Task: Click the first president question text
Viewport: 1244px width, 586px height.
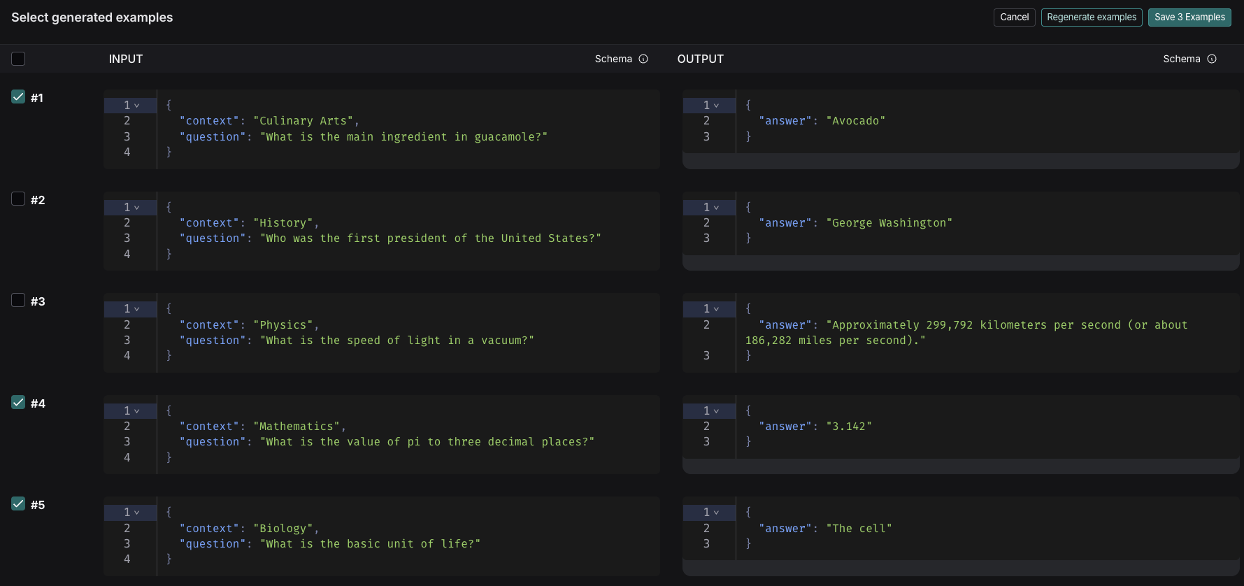Action: click(431, 238)
